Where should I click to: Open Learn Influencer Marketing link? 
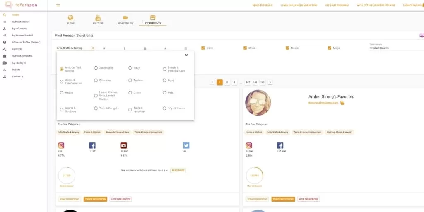pos(299,5)
